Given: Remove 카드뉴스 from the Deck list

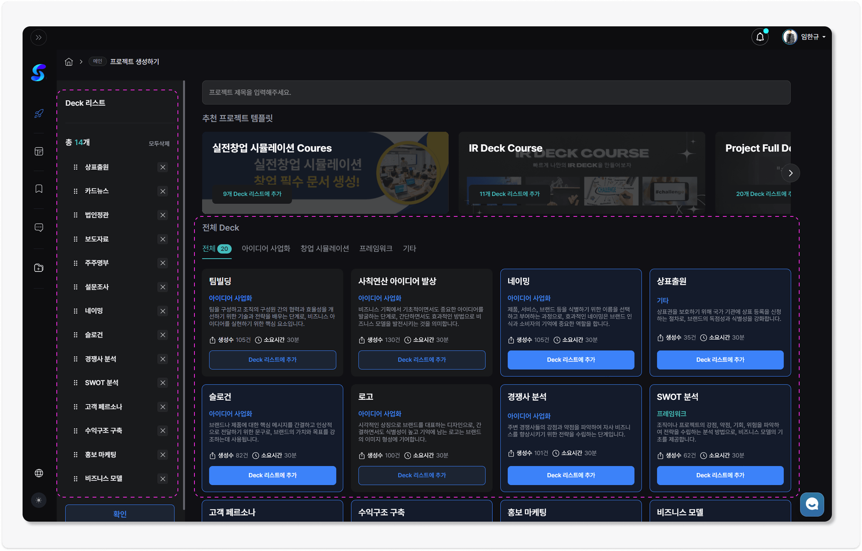Looking at the screenshot, I should 162,191.
